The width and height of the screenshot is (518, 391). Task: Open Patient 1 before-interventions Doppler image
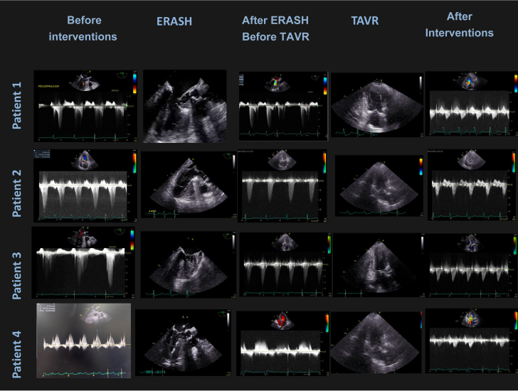85,106
